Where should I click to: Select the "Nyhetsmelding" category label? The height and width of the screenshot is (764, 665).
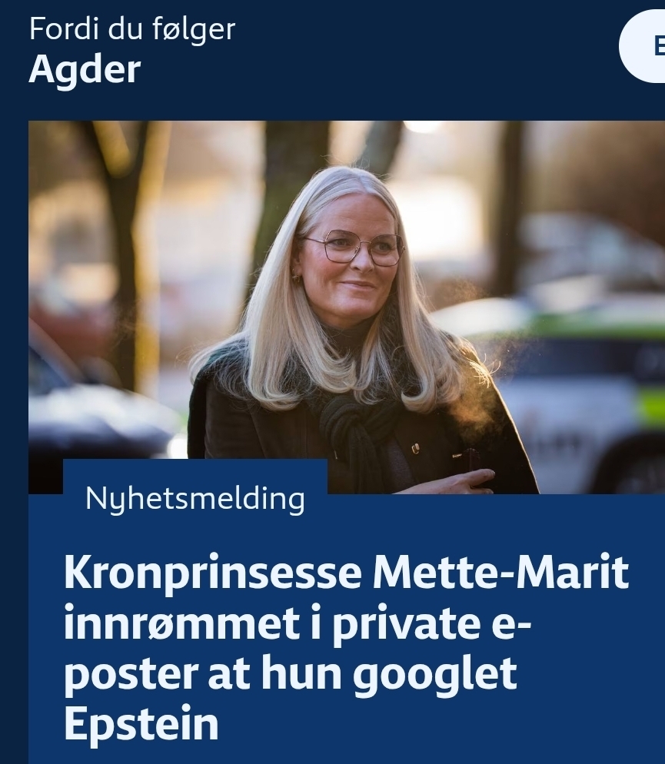(x=195, y=499)
